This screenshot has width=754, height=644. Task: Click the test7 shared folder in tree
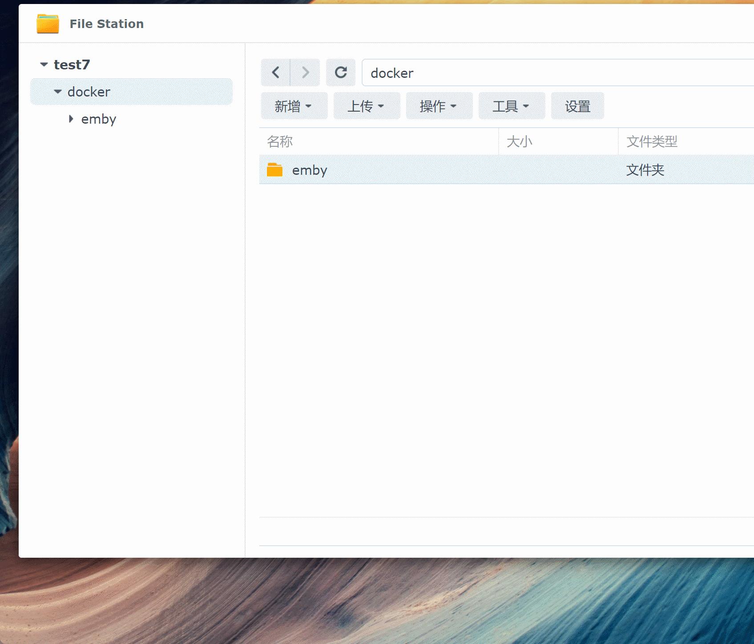pos(71,64)
